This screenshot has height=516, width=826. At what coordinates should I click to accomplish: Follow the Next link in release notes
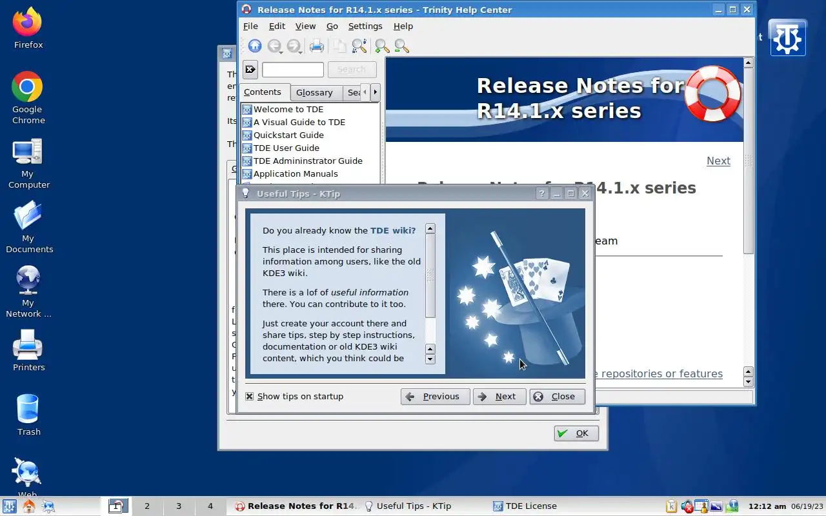[718, 161]
